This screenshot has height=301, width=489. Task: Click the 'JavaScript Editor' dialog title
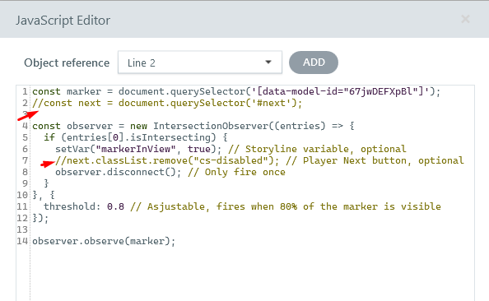[x=63, y=21]
